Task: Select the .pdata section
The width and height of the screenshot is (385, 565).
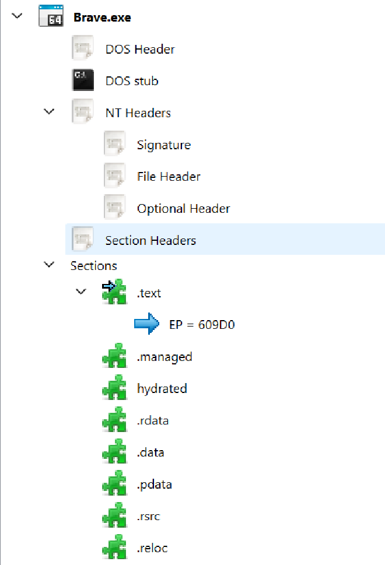Action: tap(154, 485)
